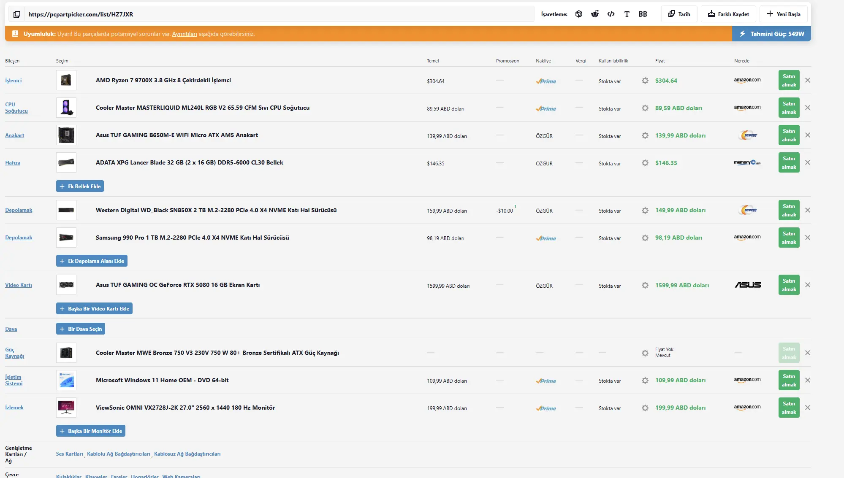Viewport: 844px width, 478px height.
Task: Copy the list URL with the copy icon
Action: pyautogui.click(x=17, y=14)
